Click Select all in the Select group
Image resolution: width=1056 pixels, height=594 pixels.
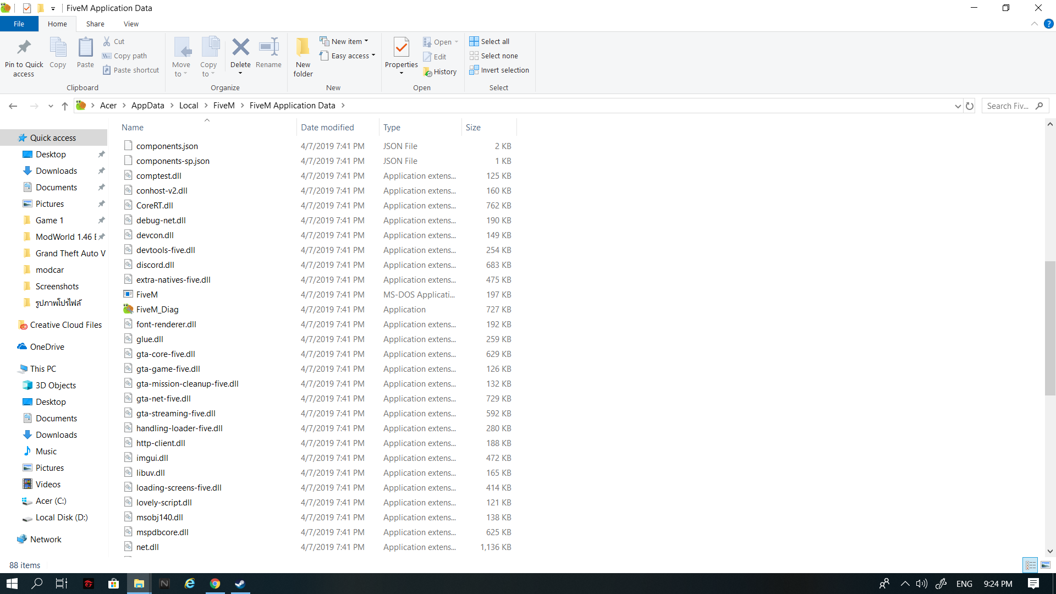tap(490, 41)
